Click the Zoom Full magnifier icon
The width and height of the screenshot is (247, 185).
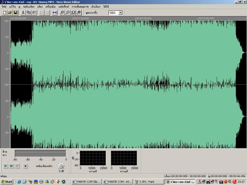coord(79,13)
